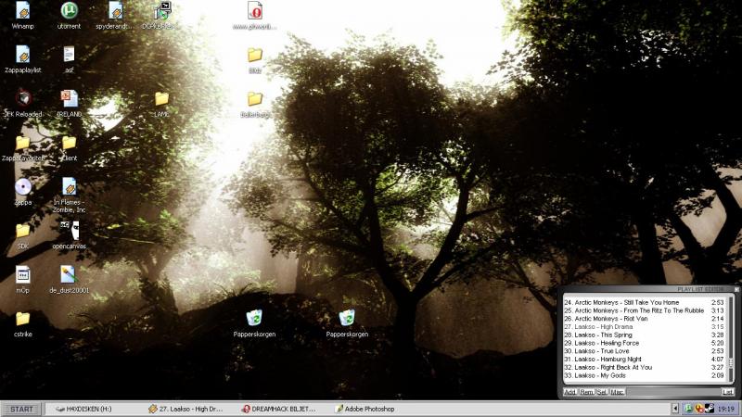Click the playlist Rem button
Screen dimensions: 742x417
point(586,392)
